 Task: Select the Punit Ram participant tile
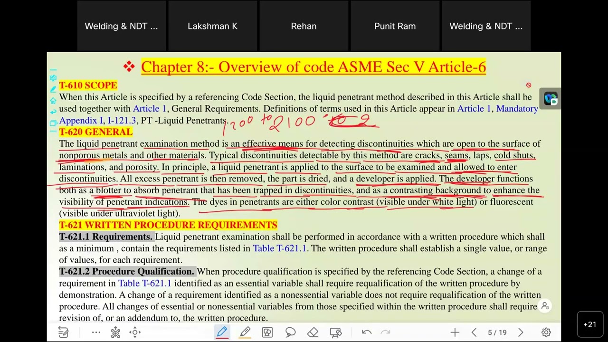(x=395, y=26)
